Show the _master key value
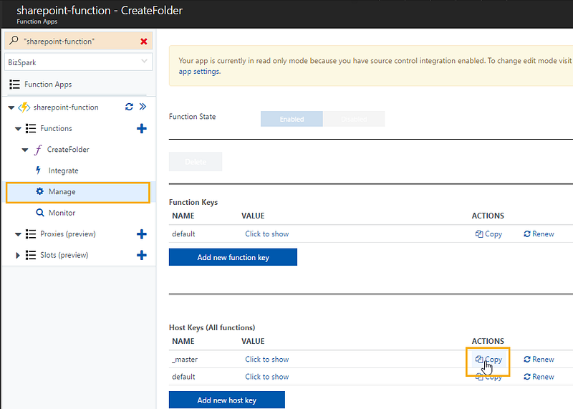 click(x=266, y=360)
